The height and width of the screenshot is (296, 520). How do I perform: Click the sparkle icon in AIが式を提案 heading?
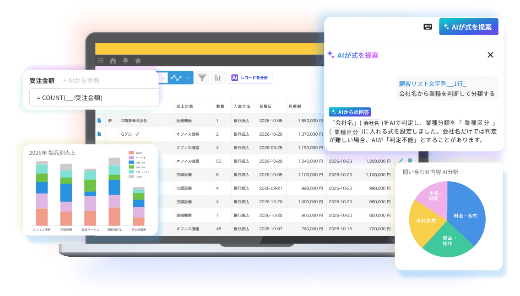[x=331, y=55]
